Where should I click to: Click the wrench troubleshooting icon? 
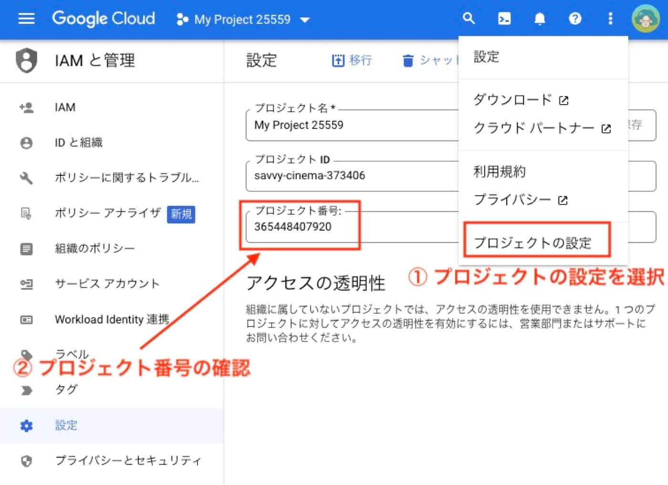[26, 178]
